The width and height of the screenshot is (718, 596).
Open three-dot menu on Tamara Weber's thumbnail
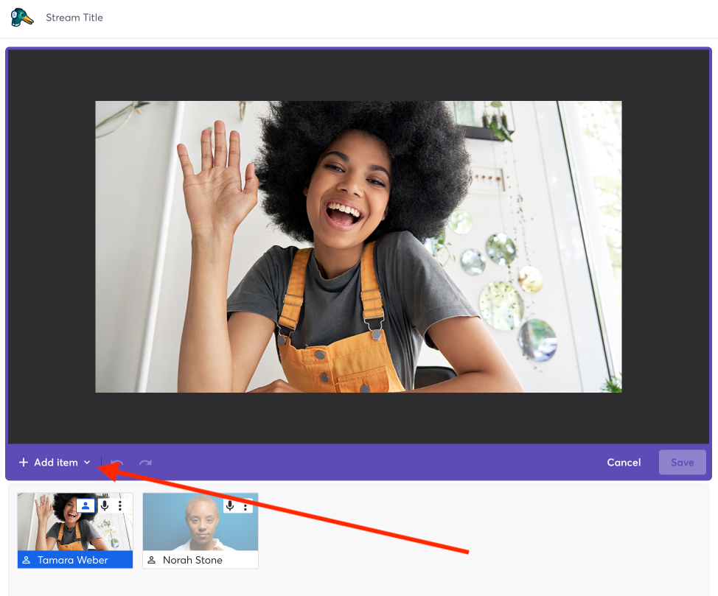(120, 505)
